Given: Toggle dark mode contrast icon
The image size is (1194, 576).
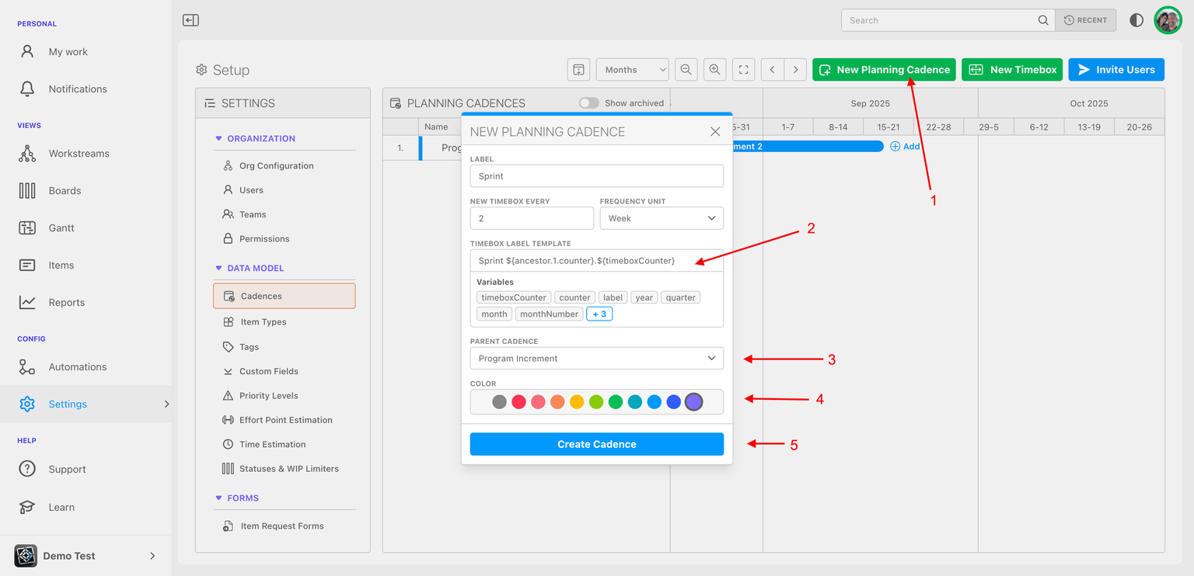Looking at the screenshot, I should pyautogui.click(x=1136, y=20).
